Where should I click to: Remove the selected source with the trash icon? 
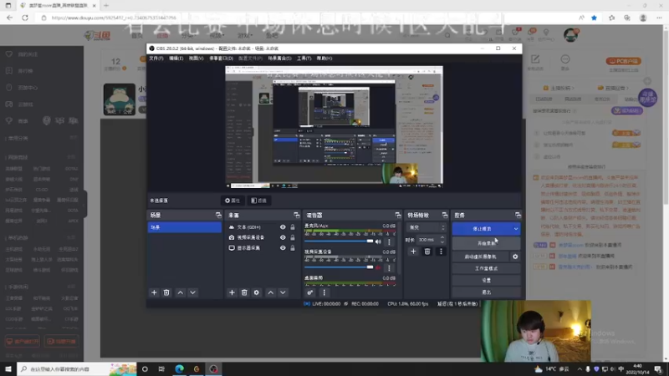point(244,293)
